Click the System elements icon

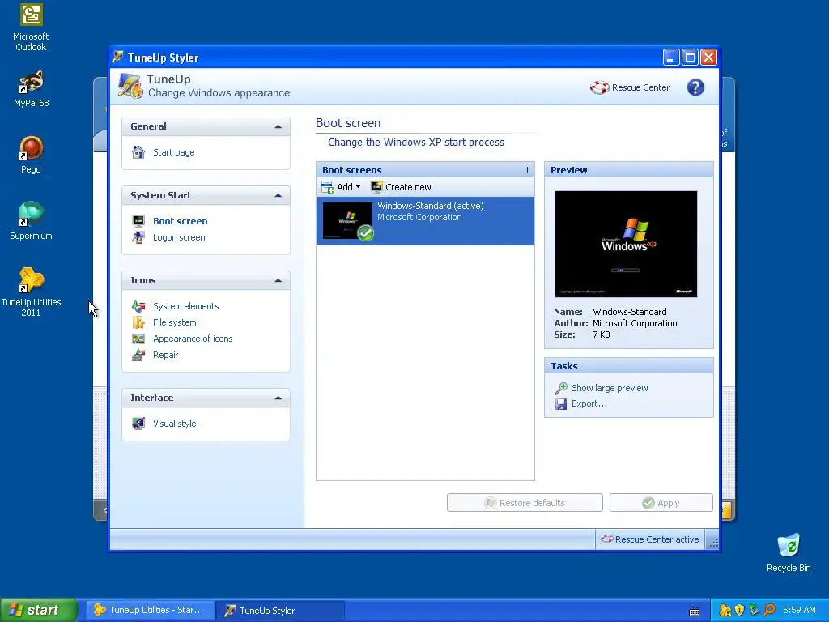click(138, 306)
